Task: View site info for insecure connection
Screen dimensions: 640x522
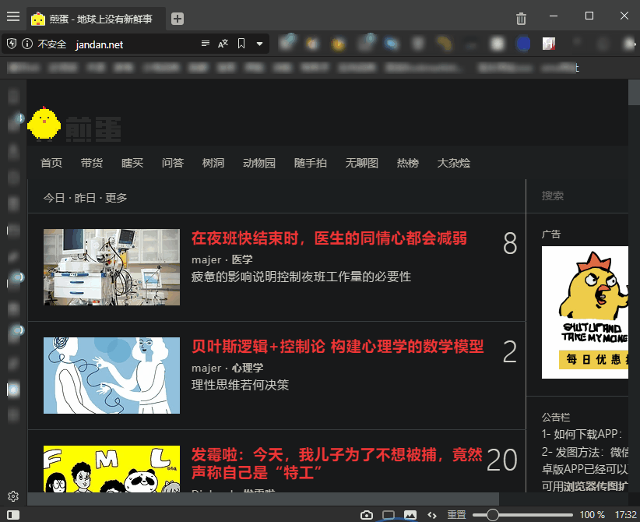Action: pyautogui.click(x=28, y=44)
